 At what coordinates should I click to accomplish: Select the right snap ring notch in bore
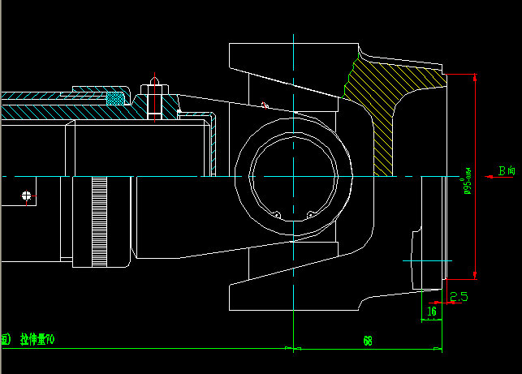click(311, 215)
